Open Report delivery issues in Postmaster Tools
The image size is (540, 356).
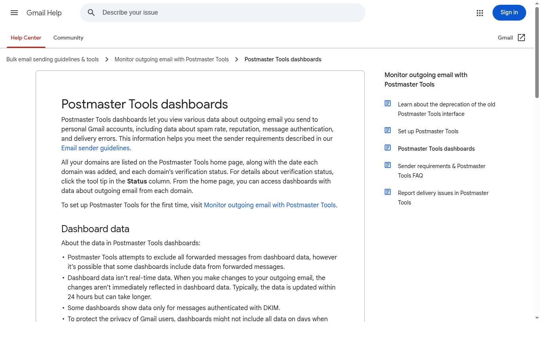pyautogui.click(x=443, y=198)
